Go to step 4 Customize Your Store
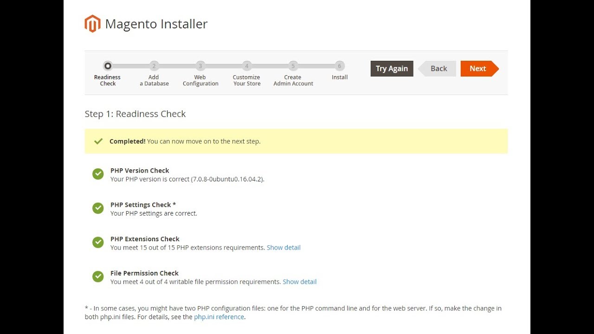The height and width of the screenshot is (334, 594). click(246, 66)
